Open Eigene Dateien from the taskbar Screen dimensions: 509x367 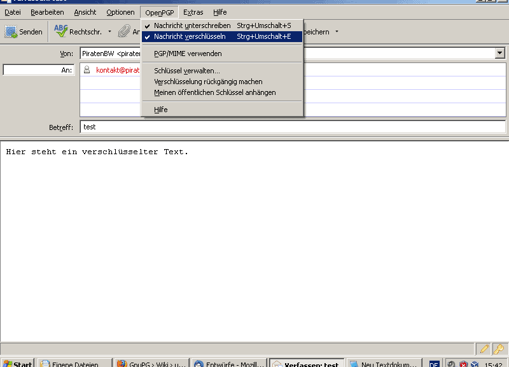tap(74, 363)
